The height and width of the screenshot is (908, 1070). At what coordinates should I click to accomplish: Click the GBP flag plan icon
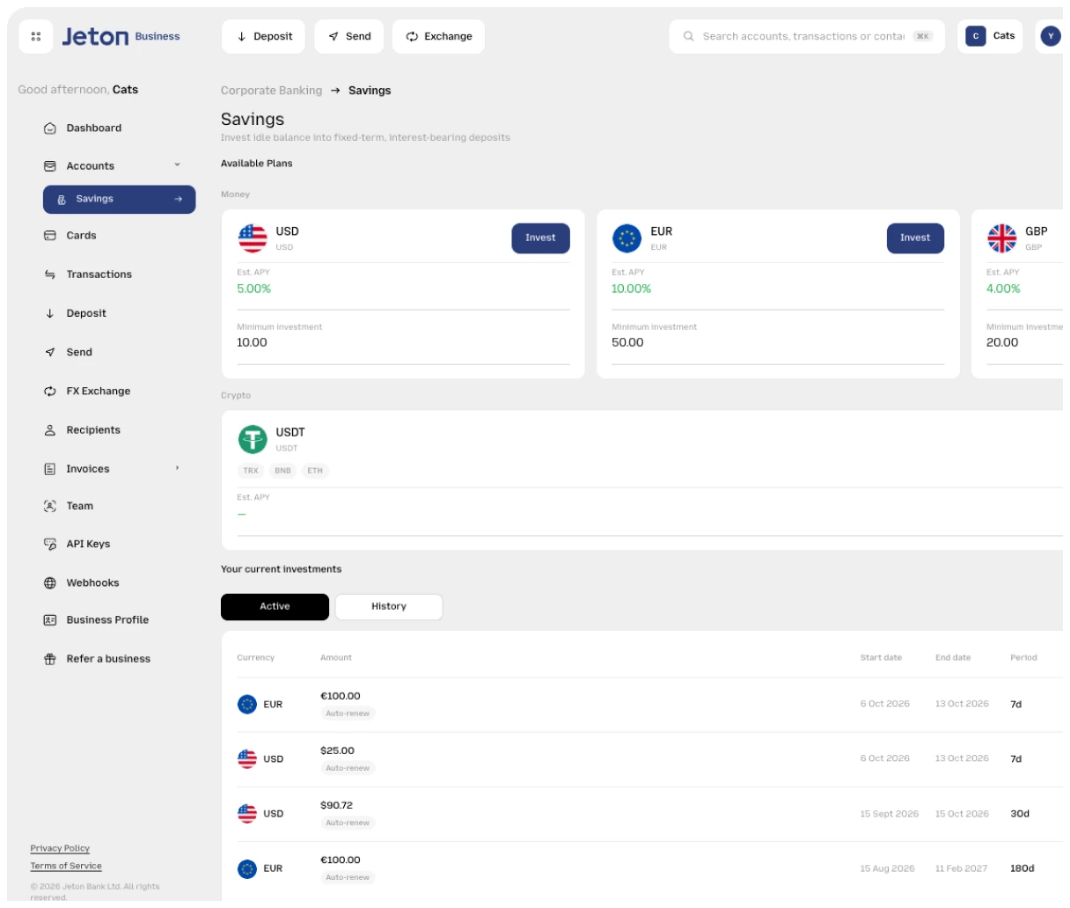point(1002,238)
